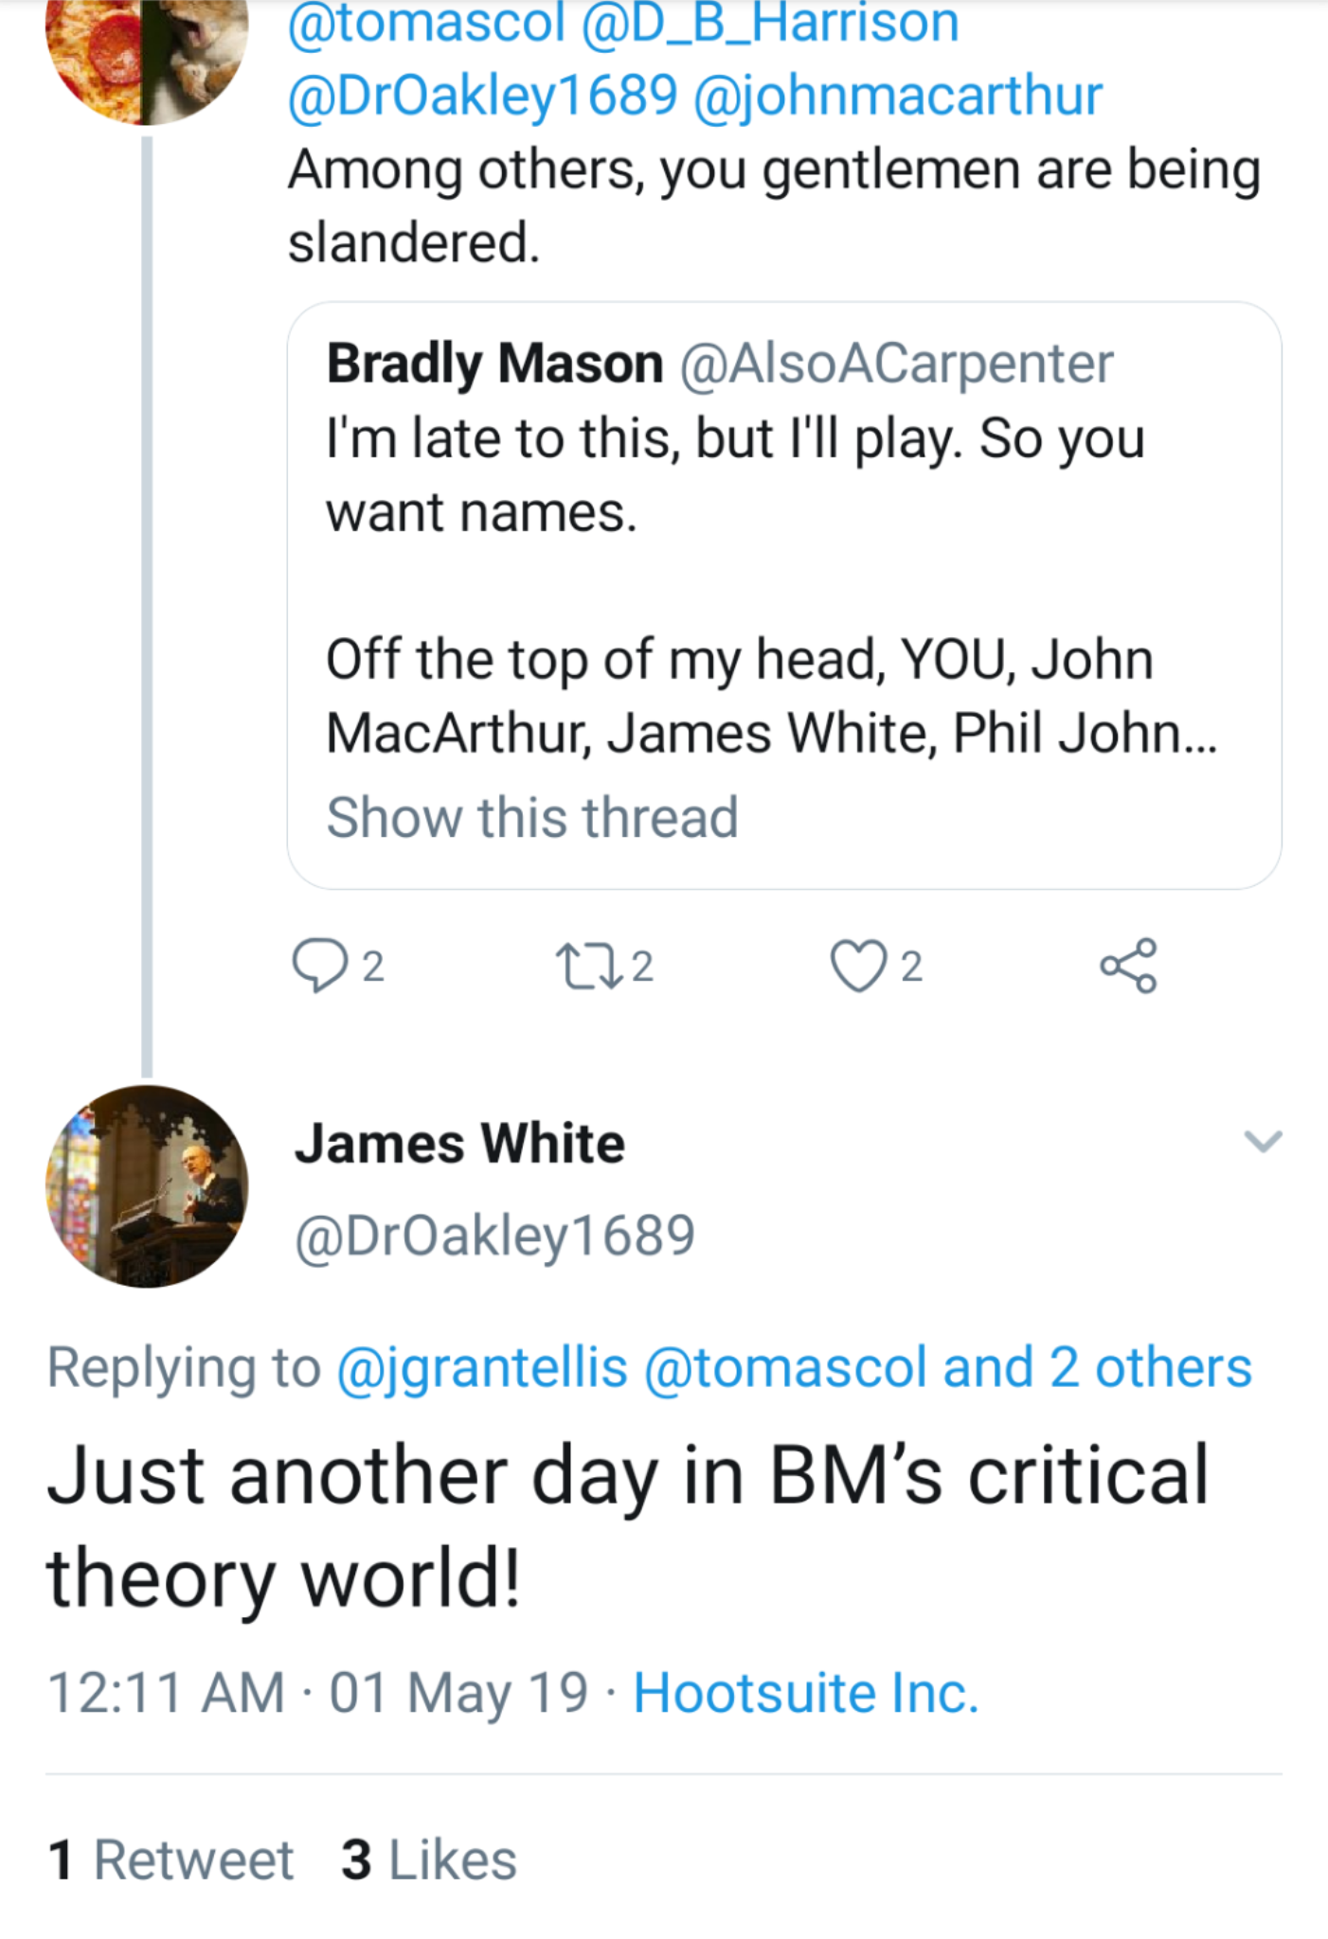Click the "Show this thread" link
1328x1939 pixels.
coord(531,817)
